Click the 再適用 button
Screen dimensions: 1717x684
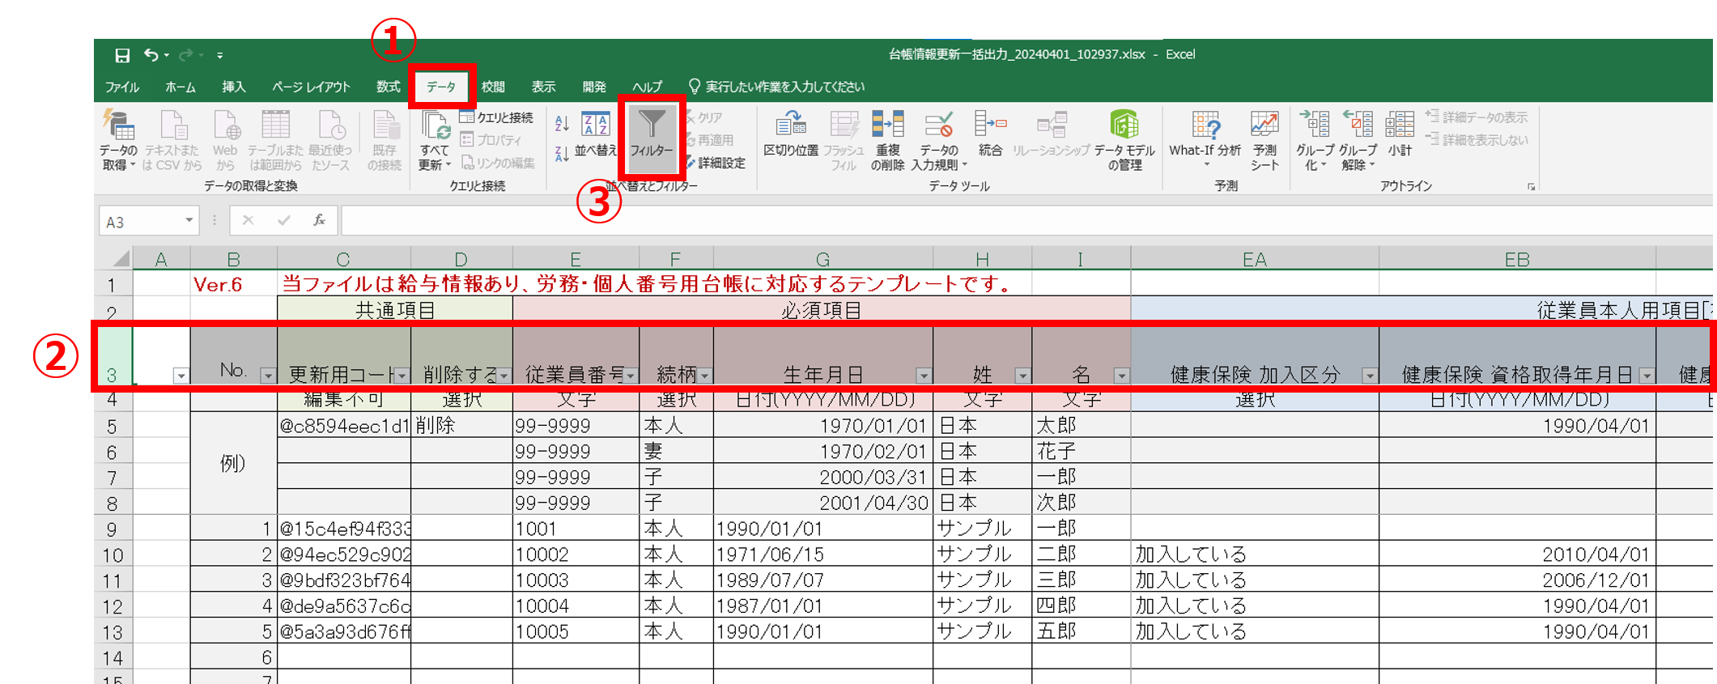(x=710, y=140)
